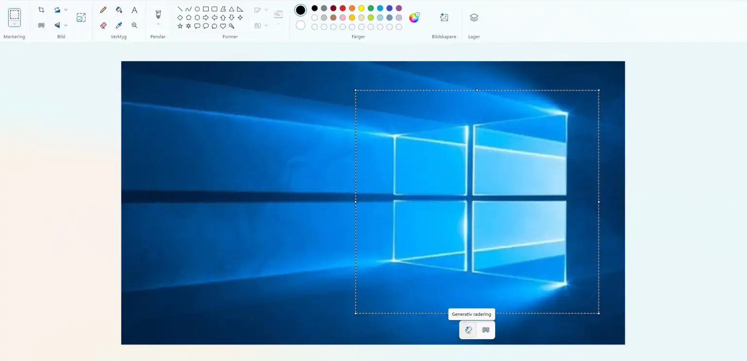Click the Rotate image icon
The width and height of the screenshot is (747, 361).
57,10
